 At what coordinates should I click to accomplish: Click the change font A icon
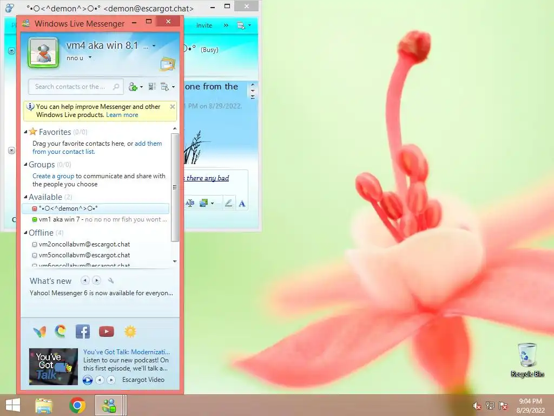coord(242,204)
